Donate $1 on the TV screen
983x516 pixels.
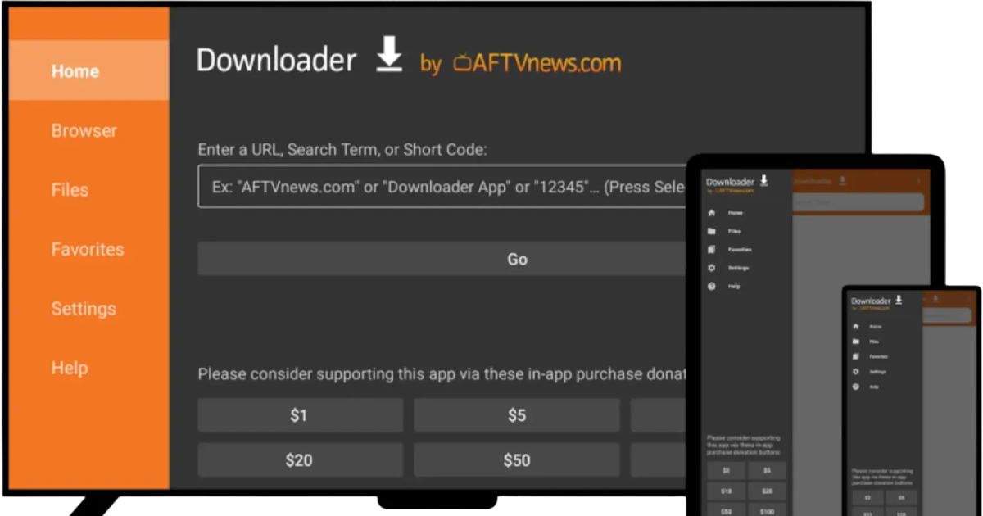click(x=300, y=415)
